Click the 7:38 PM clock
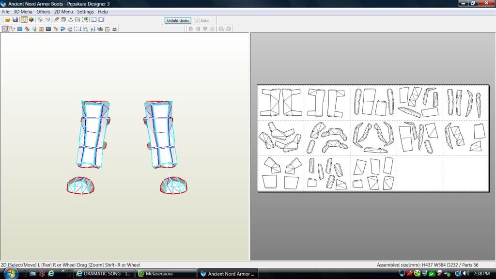The image size is (496, 279). pyautogui.click(x=481, y=273)
